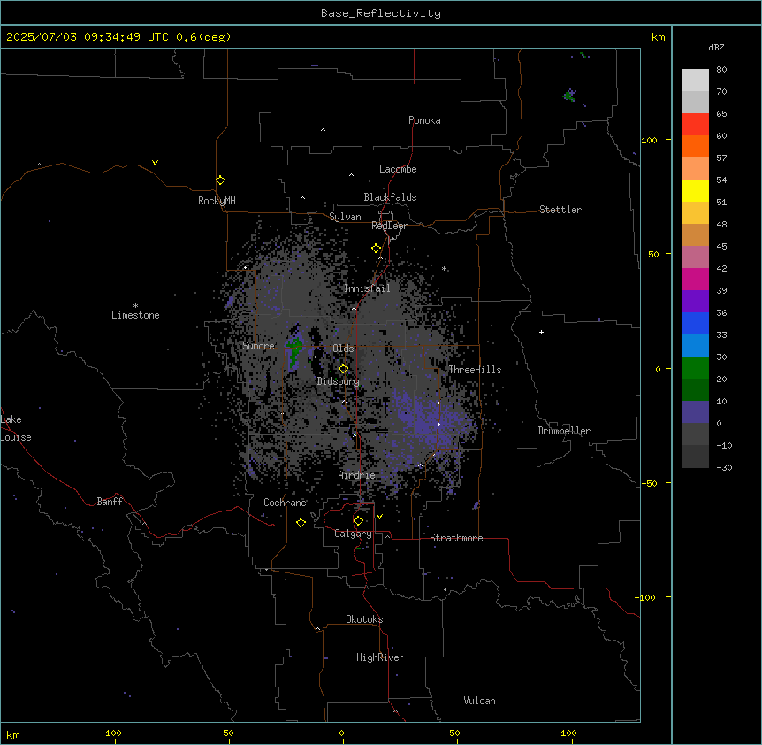
Task: Click the Blackfalds label
Action: point(390,197)
